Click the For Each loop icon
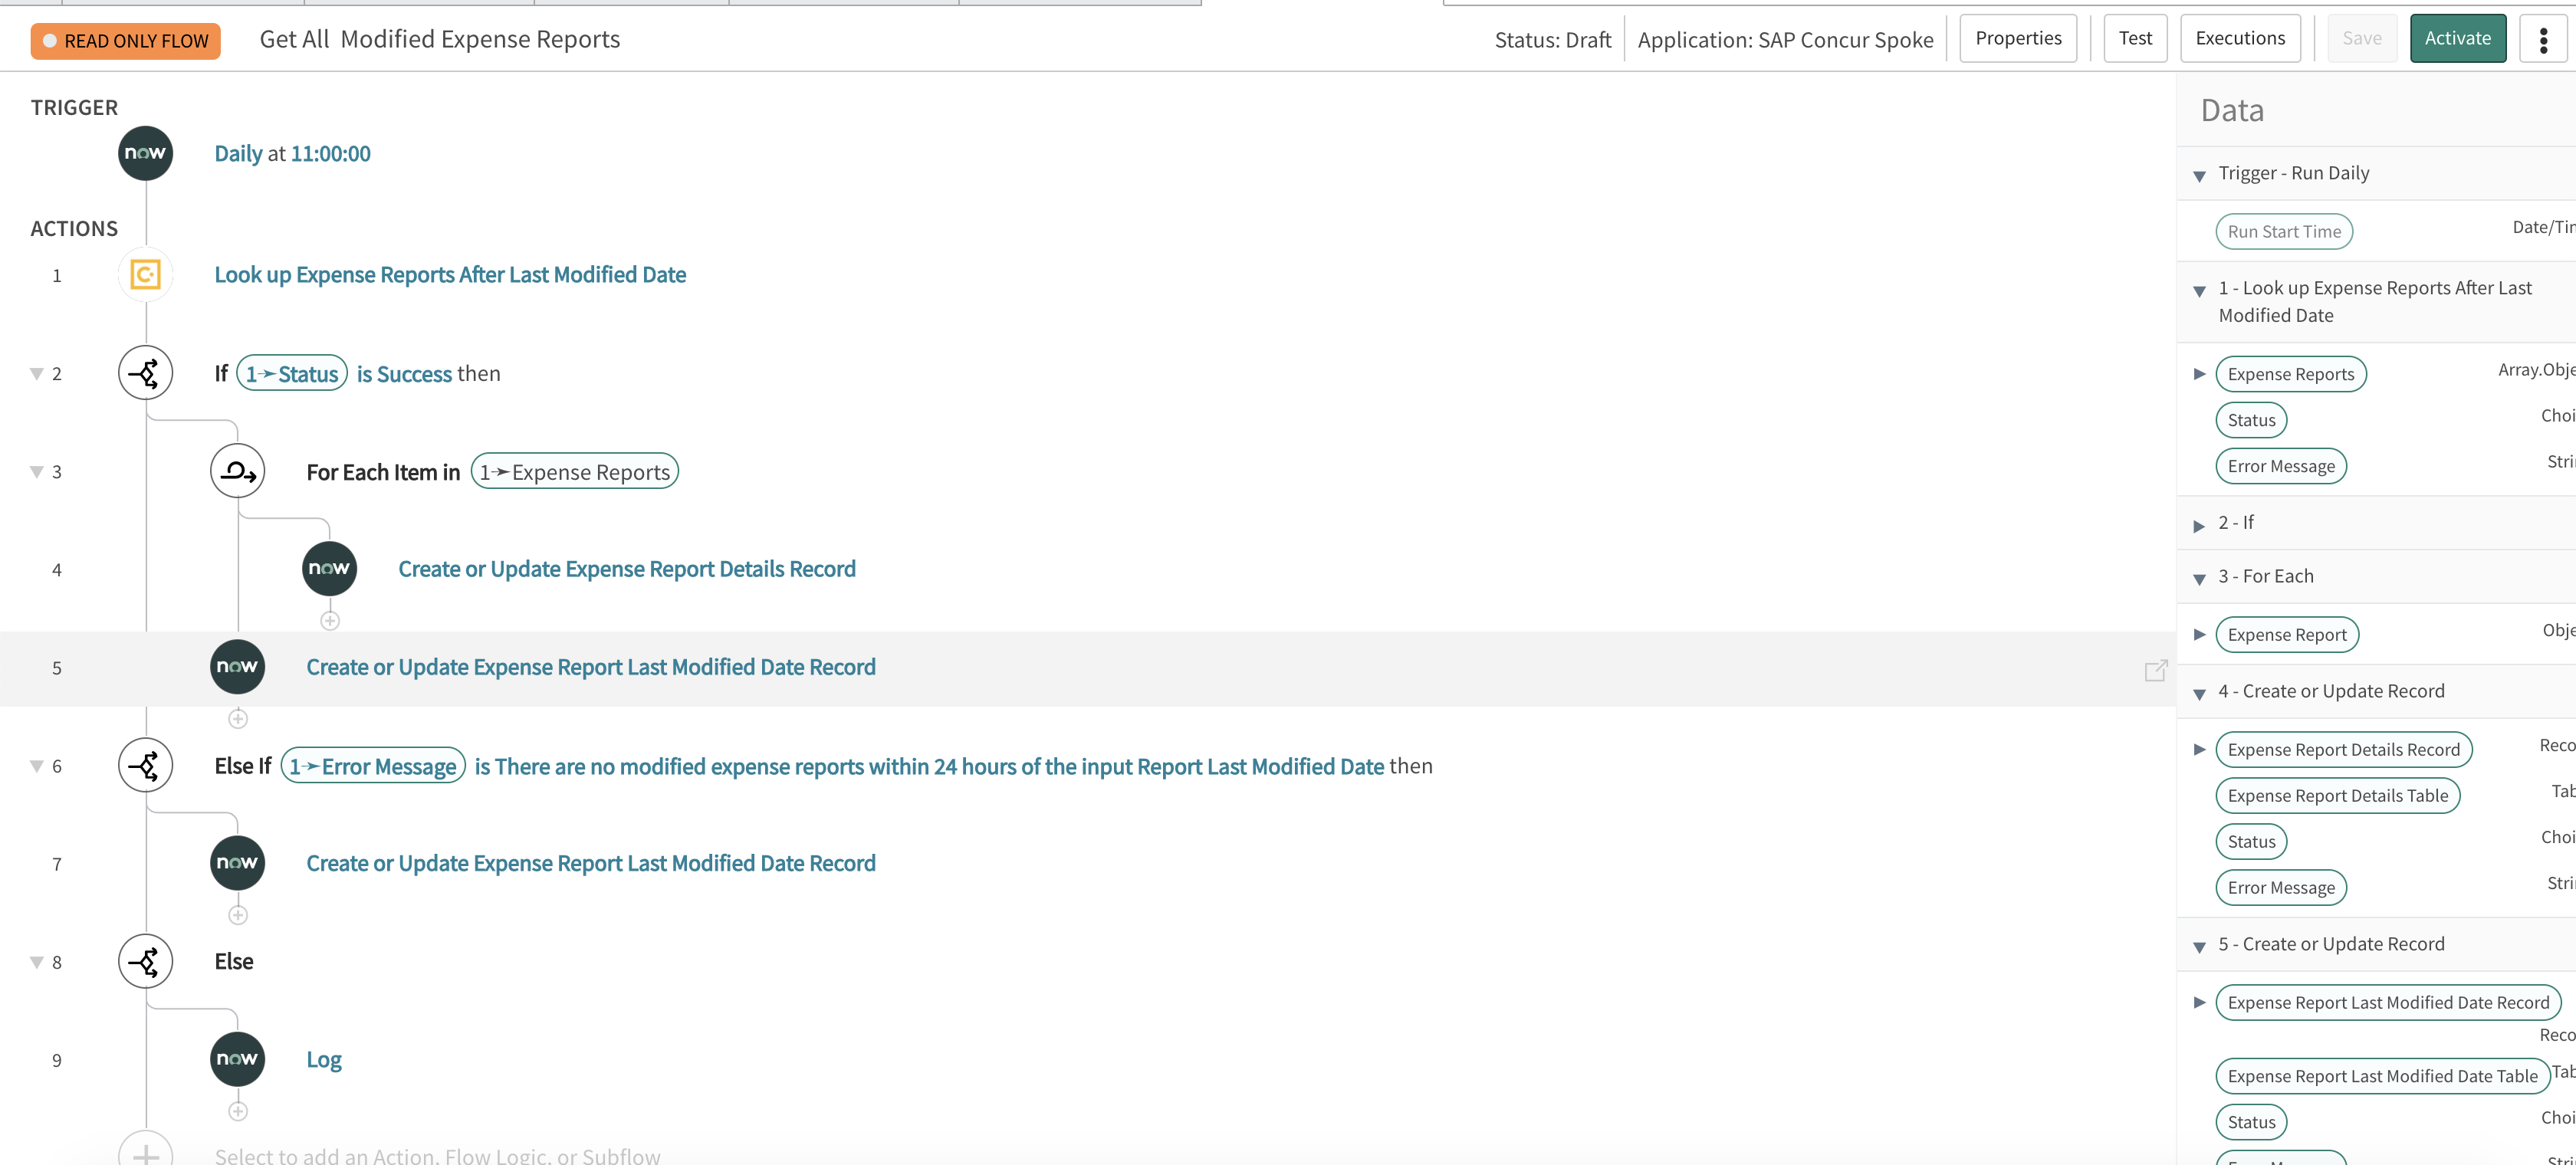2576x1165 pixels. [x=237, y=471]
